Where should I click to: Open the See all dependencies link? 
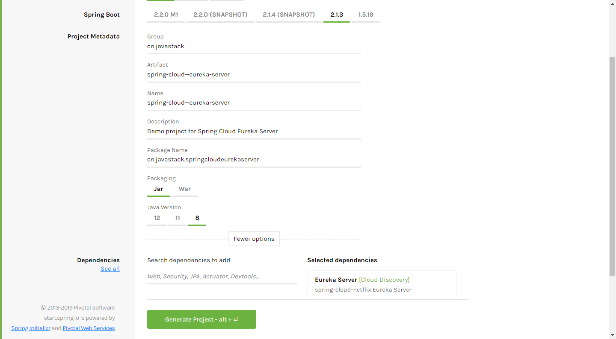(110, 269)
